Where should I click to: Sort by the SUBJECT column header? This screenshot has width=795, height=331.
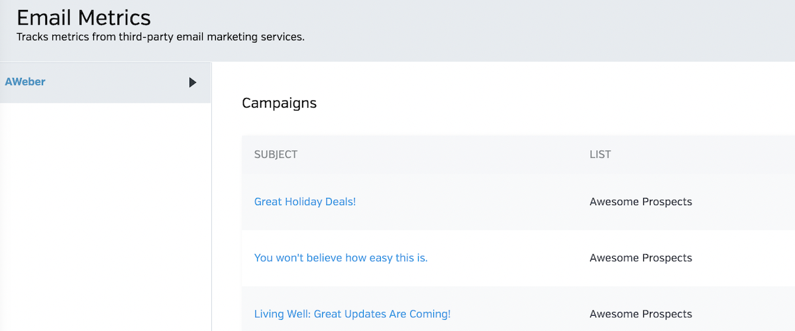point(276,155)
